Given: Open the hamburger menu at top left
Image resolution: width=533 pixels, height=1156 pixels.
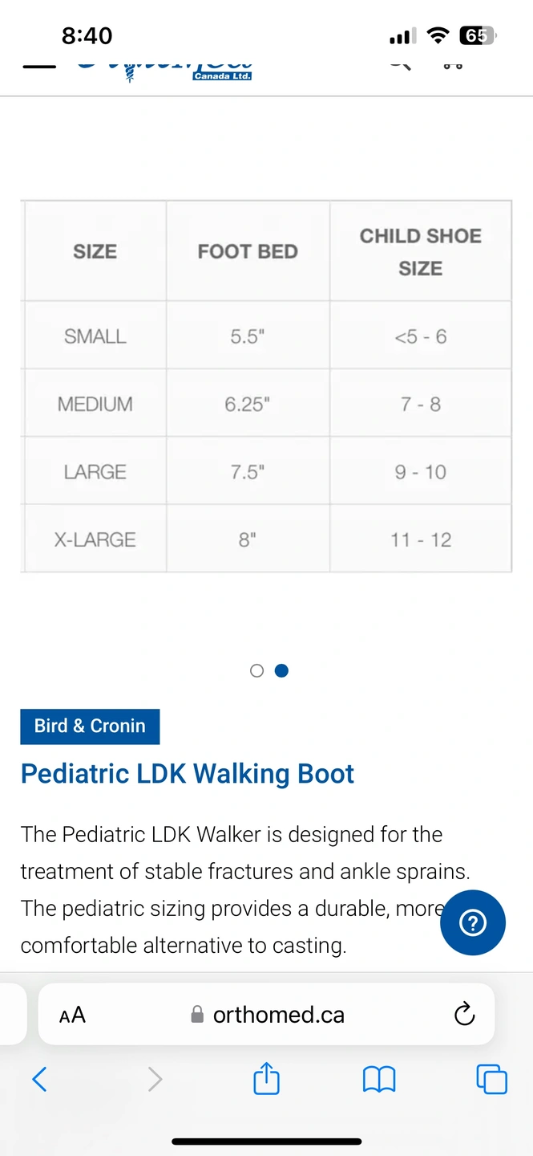Looking at the screenshot, I should tap(38, 66).
